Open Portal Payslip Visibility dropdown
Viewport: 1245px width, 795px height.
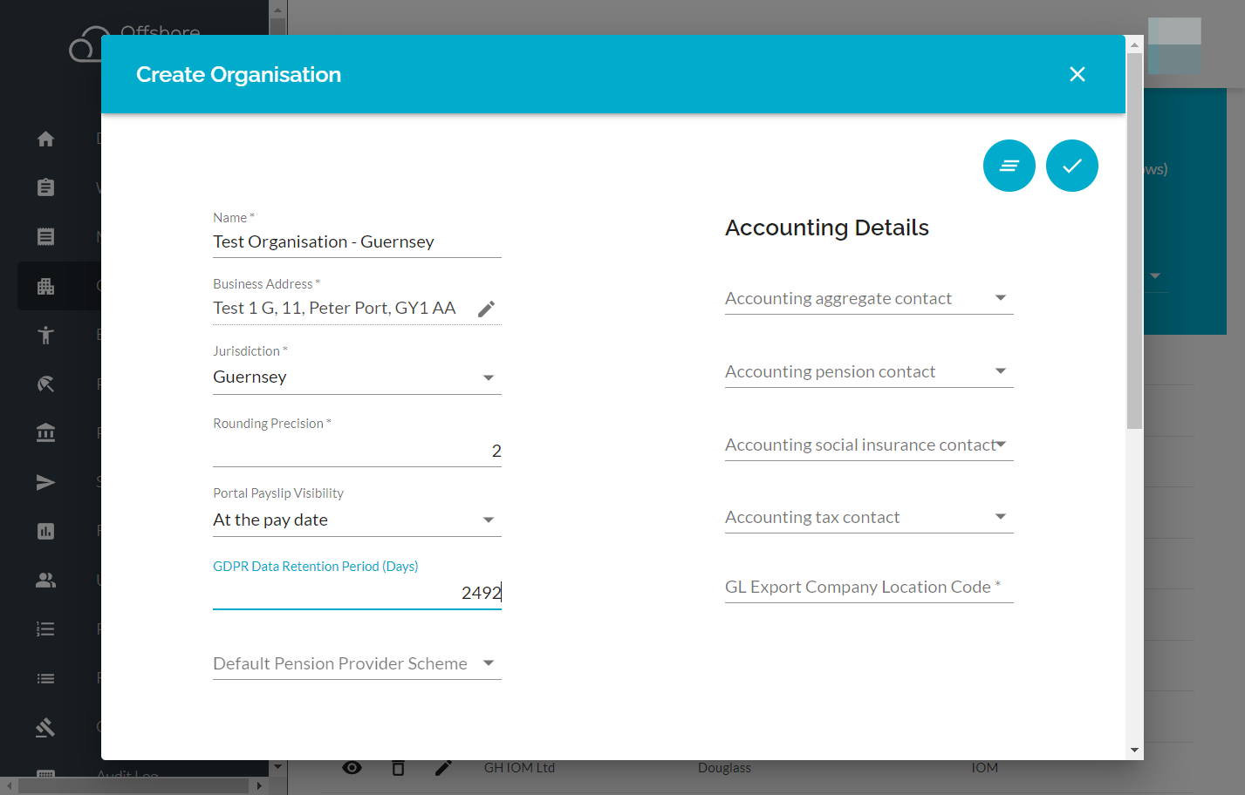(x=357, y=520)
